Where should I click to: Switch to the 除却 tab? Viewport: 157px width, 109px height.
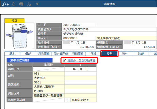pyautogui.click(x=141, y=53)
